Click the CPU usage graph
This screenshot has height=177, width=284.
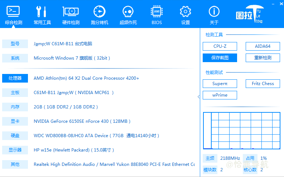[241, 131]
